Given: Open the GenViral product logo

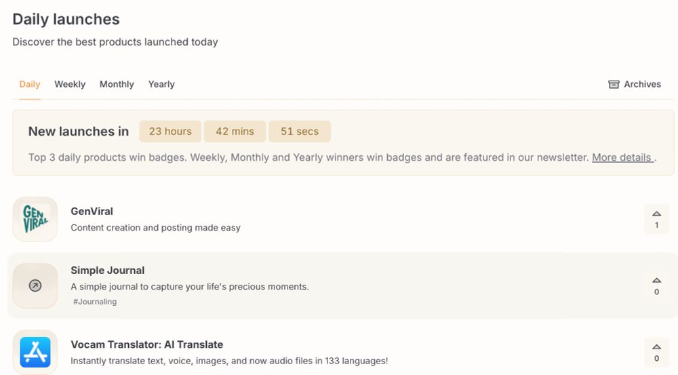Looking at the screenshot, I should pos(35,219).
